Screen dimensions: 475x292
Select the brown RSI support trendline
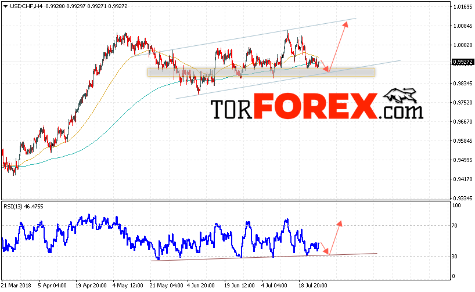[264, 257]
